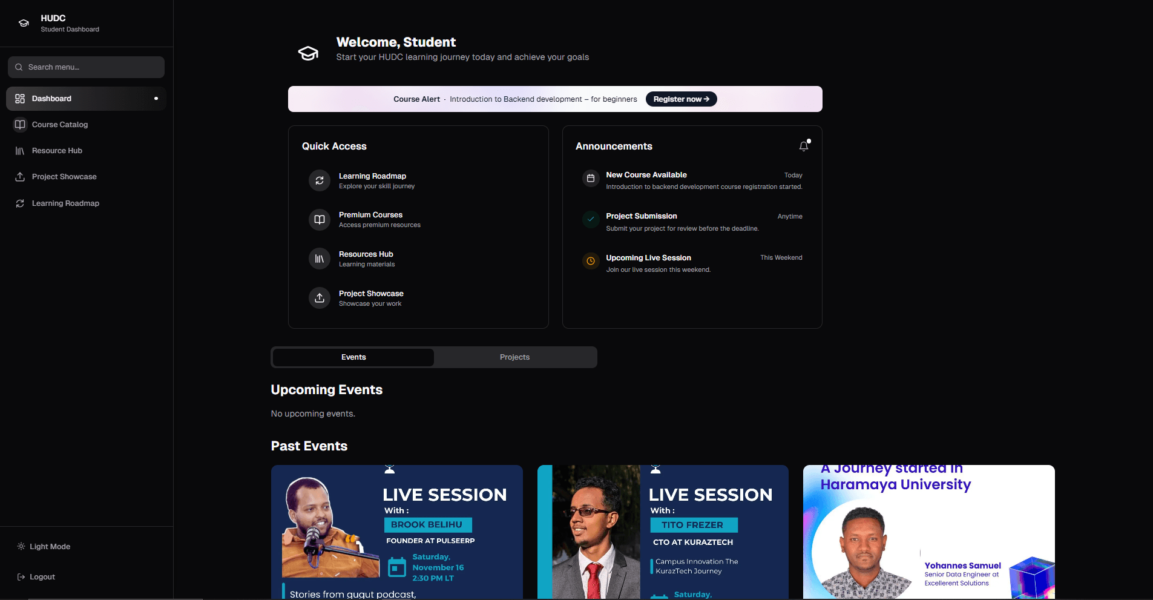Select the Events tab
This screenshot has width=1153, height=600.
click(x=353, y=357)
